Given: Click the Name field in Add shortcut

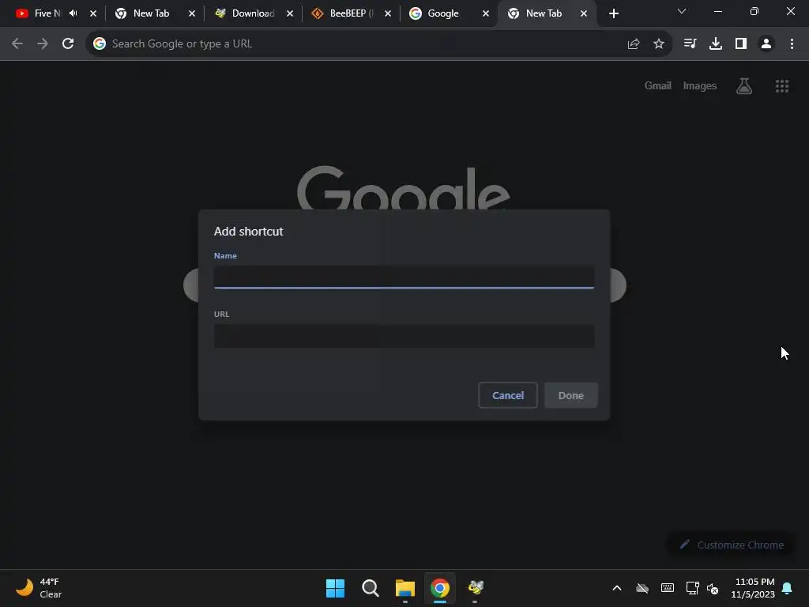Looking at the screenshot, I should click(404, 277).
